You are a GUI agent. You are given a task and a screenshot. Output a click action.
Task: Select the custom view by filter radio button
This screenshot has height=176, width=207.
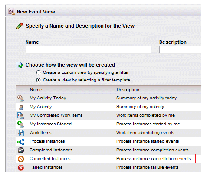tap(39, 72)
